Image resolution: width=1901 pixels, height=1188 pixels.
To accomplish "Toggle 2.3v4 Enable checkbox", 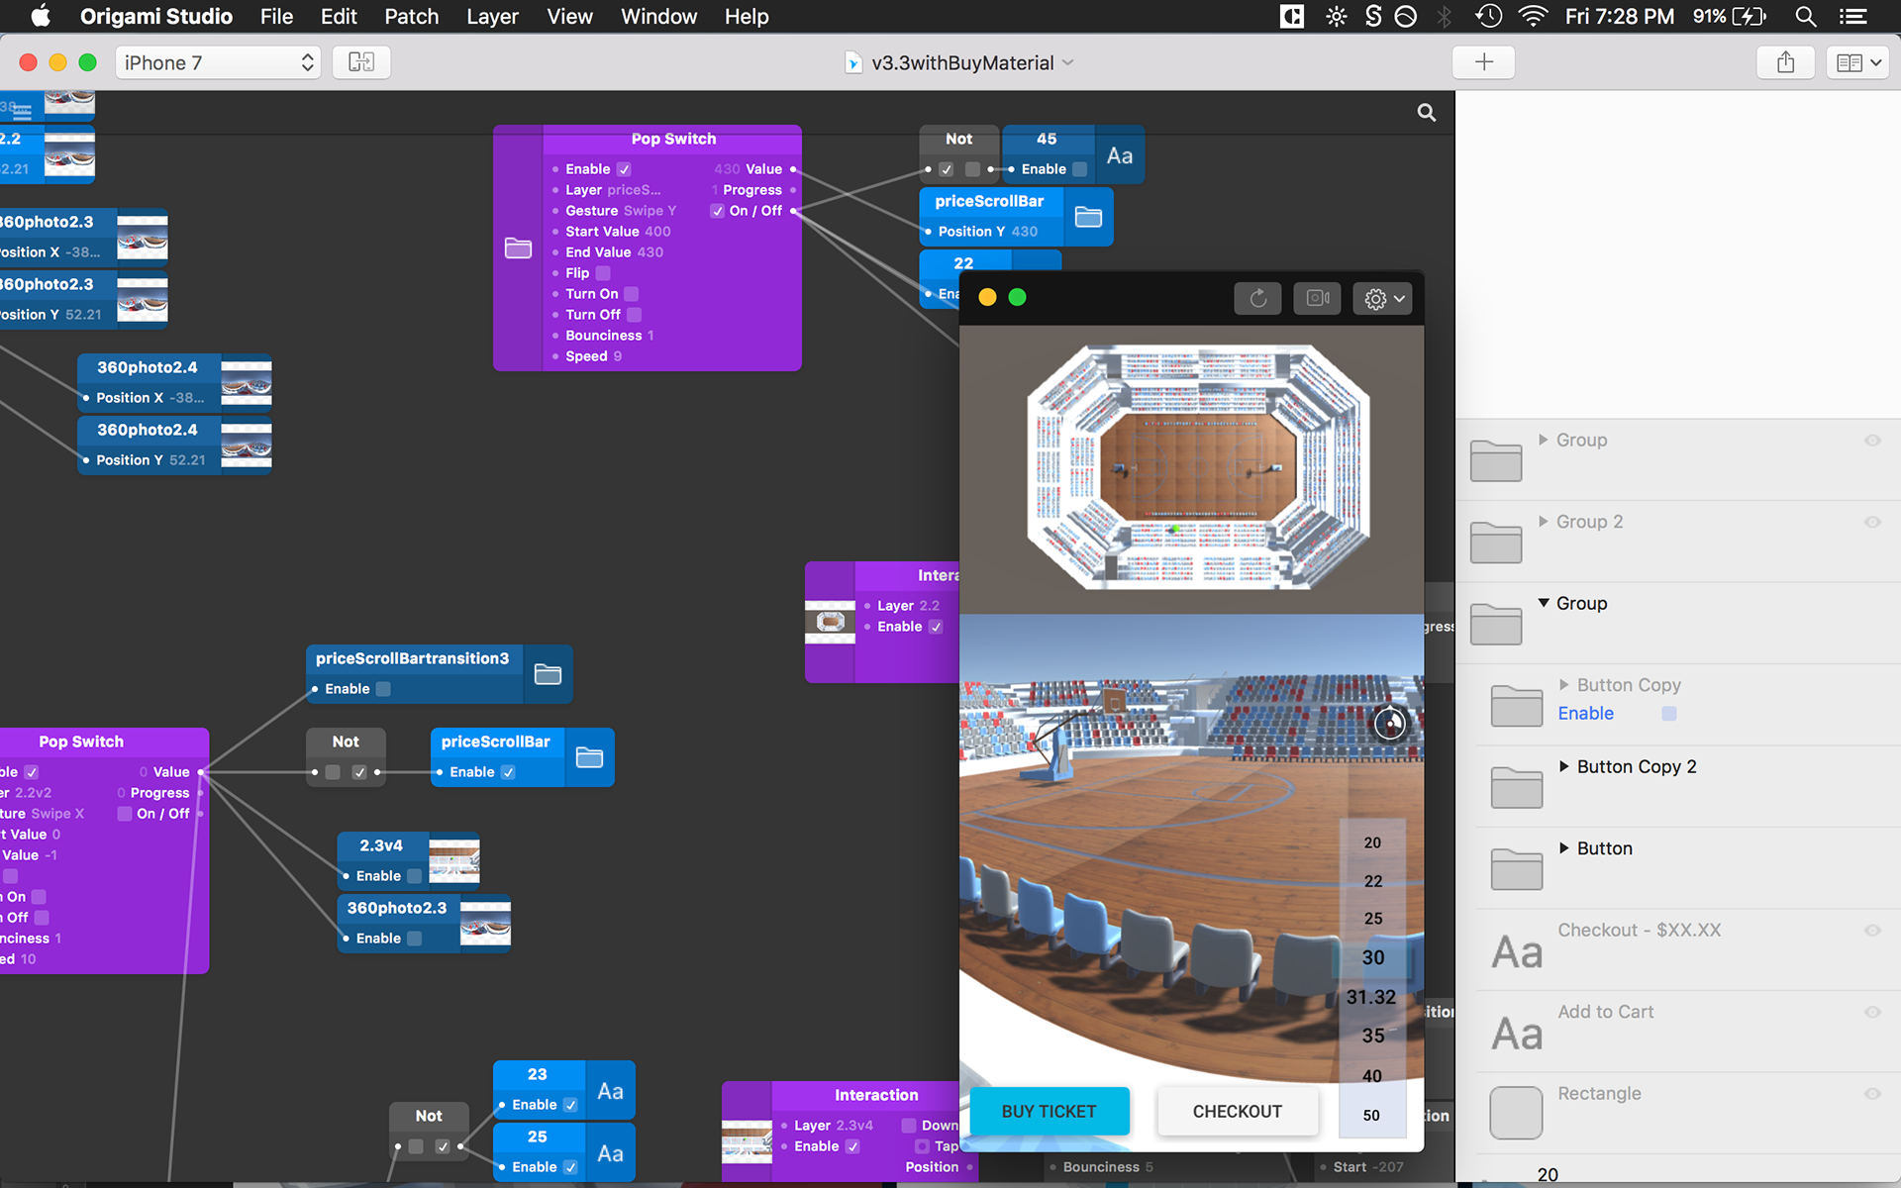I will pos(414,876).
